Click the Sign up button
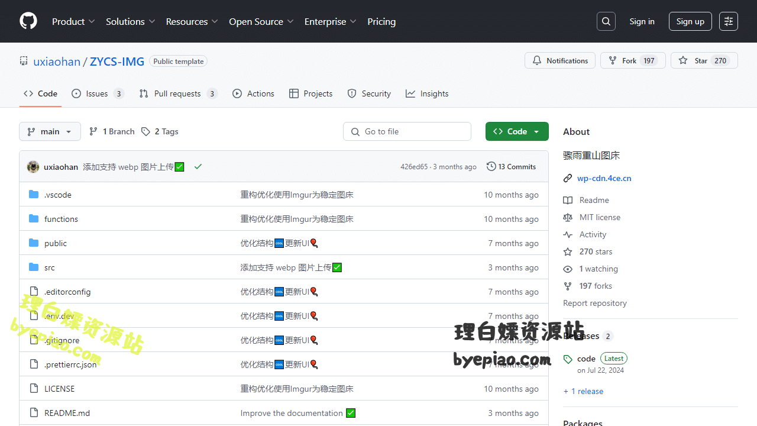The image size is (757, 426). point(690,21)
